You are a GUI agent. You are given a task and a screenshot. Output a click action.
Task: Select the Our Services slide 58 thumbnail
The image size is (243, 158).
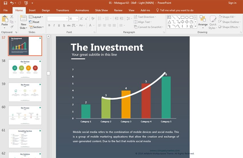25,69
